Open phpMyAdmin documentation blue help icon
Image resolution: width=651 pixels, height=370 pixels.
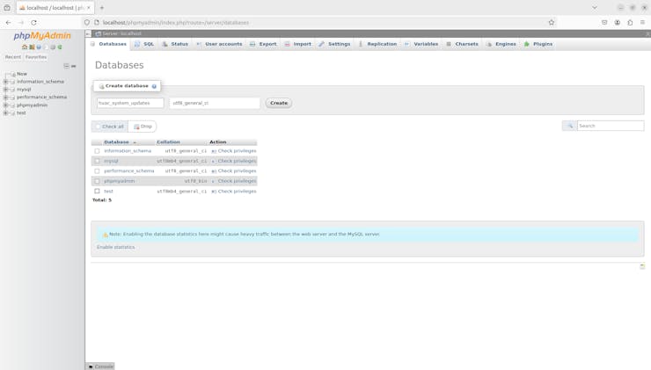click(x=39, y=47)
